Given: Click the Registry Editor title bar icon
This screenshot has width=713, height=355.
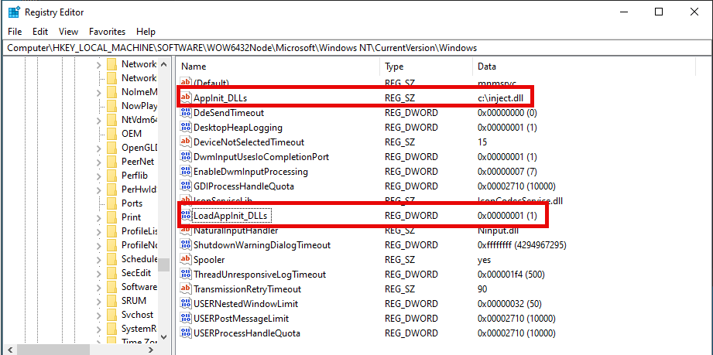Looking at the screenshot, I should click(x=14, y=12).
